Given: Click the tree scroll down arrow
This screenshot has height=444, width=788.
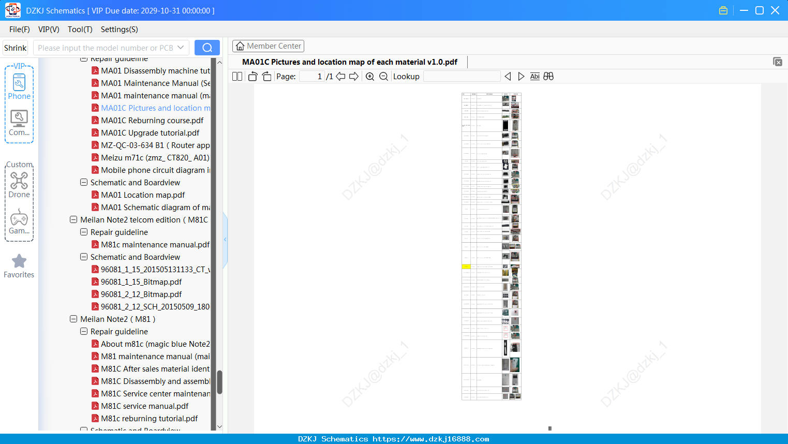Looking at the screenshot, I should [x=219, y=427].
